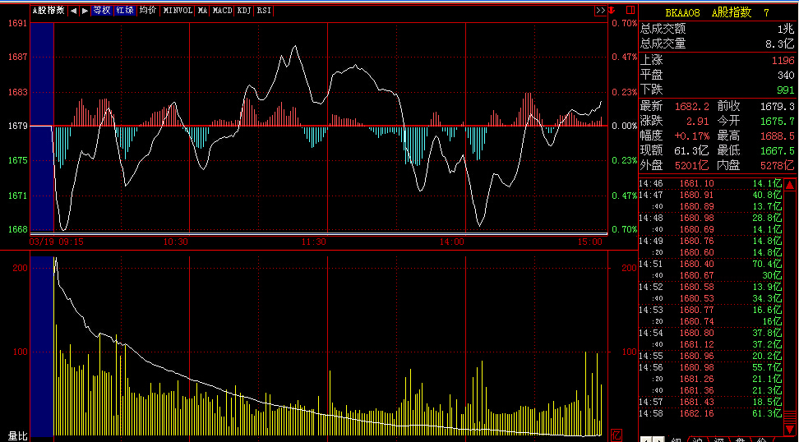Toggle the 红绿 bars display
Image resolution: width=799 pixels, height=442 pixels.
coord(124,11)
